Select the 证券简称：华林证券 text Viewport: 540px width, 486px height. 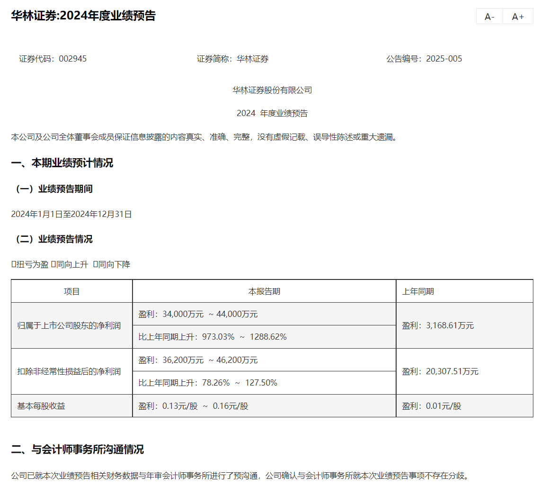233,59
